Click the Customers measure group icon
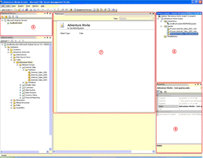Viewport: 203px width, 158px height. point(23,87)
